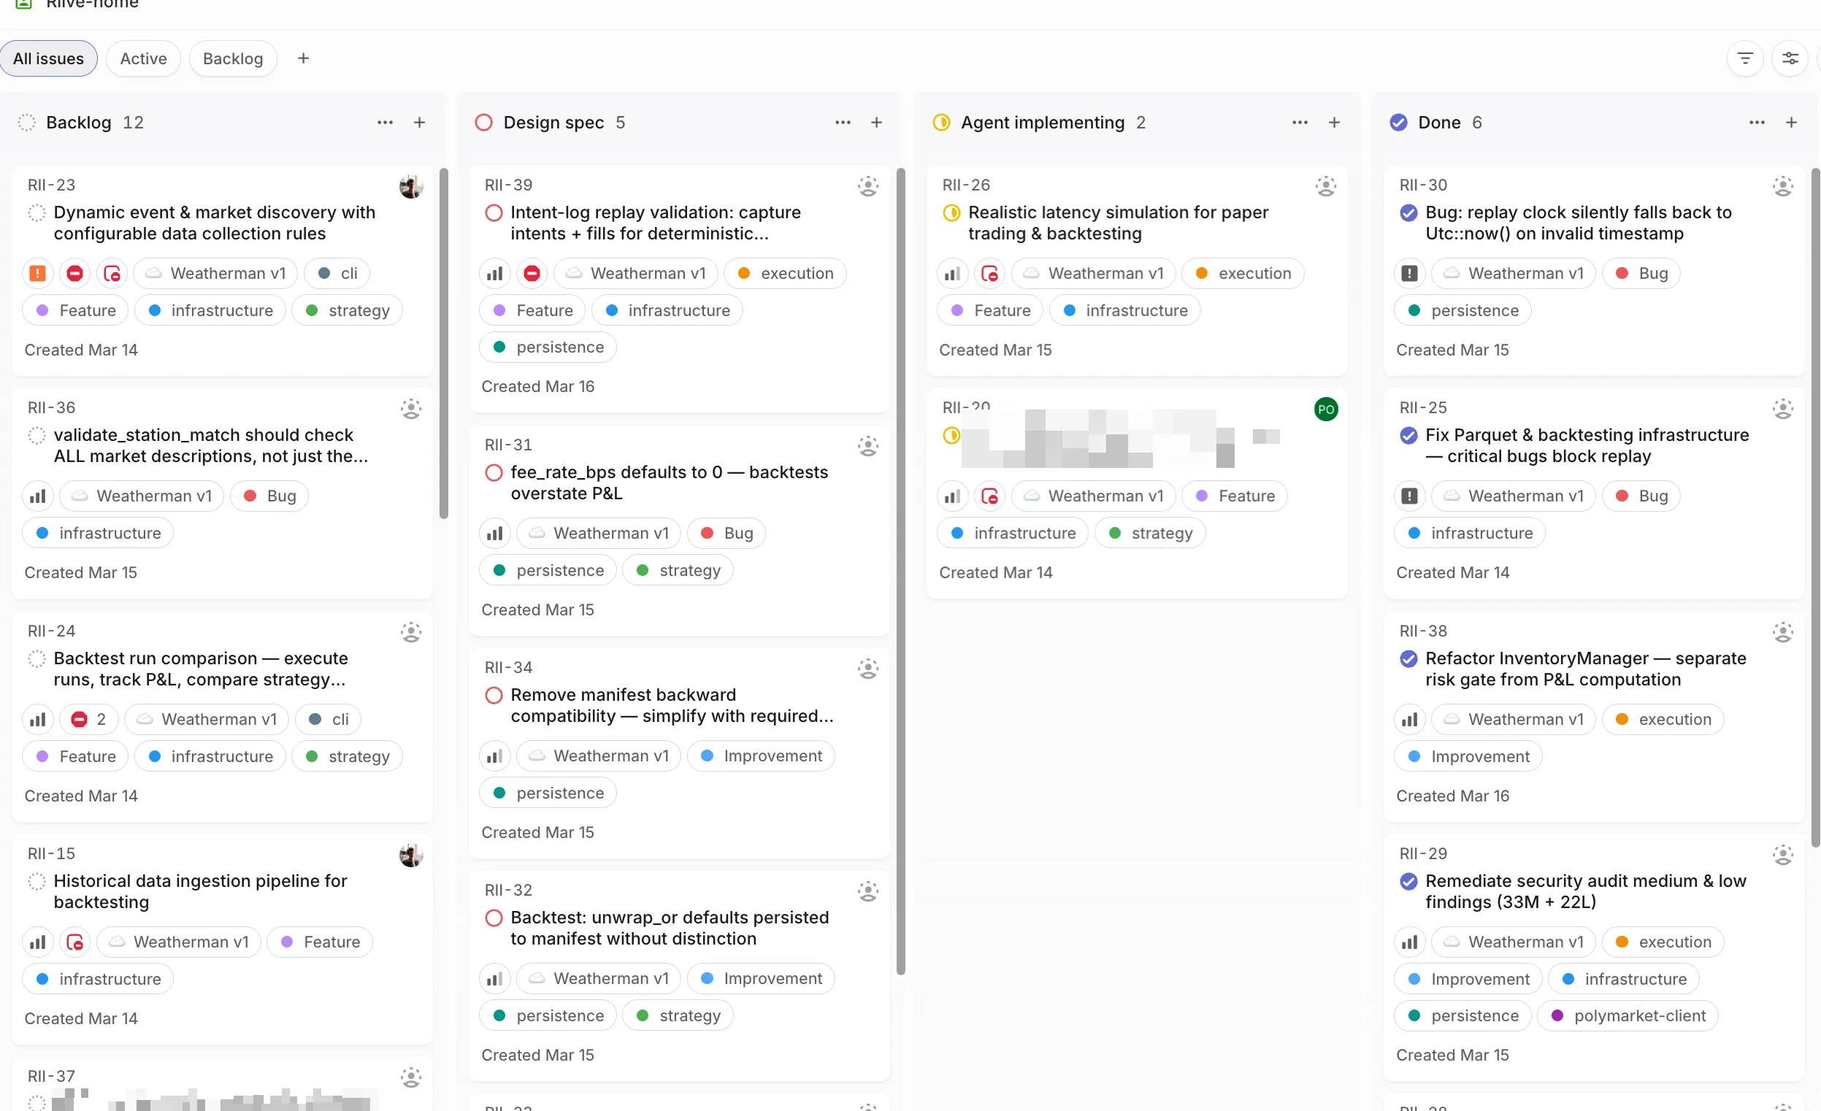This screenshot has height=1111, width=1821.
Task: Switch to the Backlog view tab
Action: [x=233, y=58]
